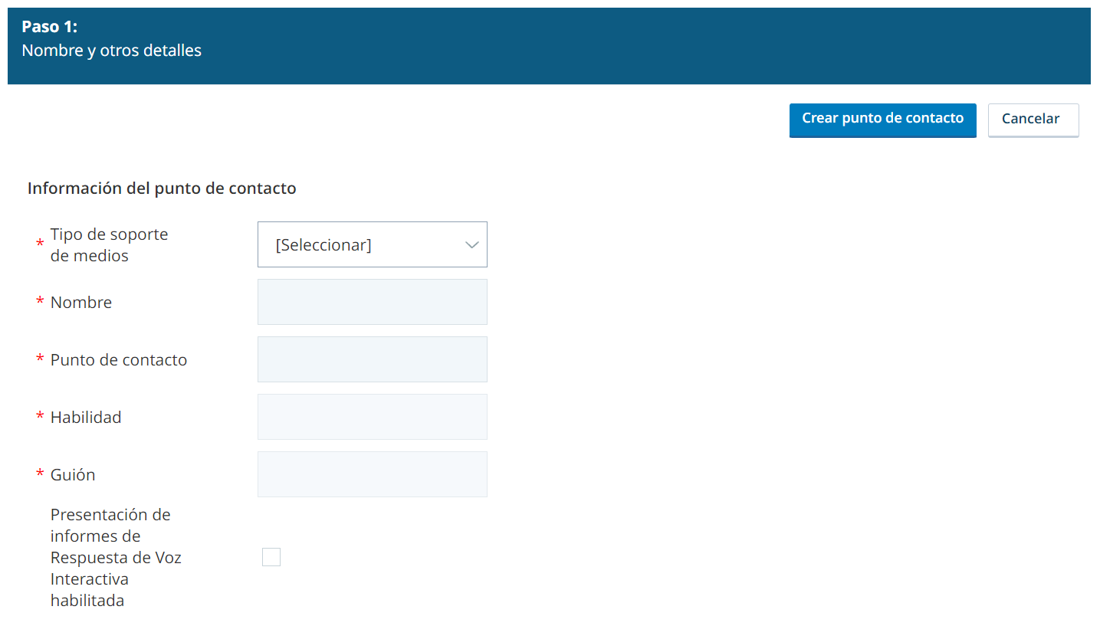Click the Información del punto de contacto heading
Image resolution: width=1100 pixels, height=626 pixels.
(162, 188)
